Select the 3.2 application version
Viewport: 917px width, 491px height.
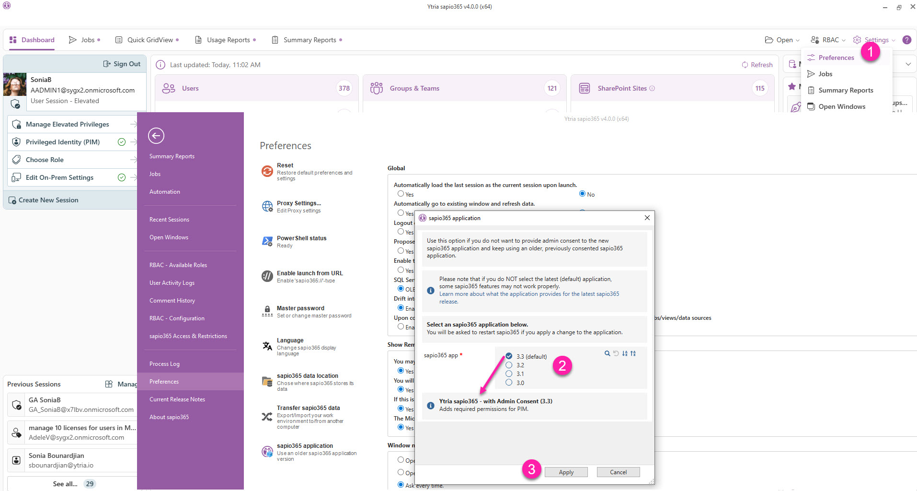(509, 365)
